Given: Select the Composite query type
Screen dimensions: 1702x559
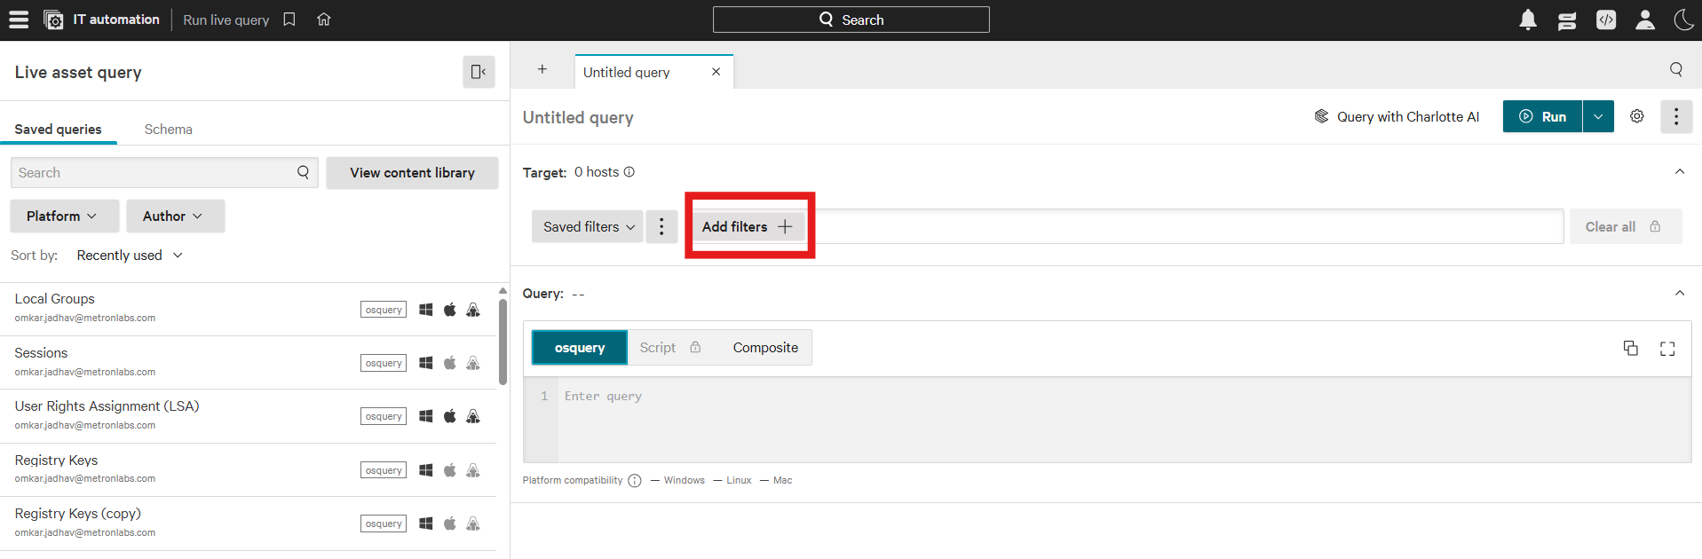Looking at the screenshot, I should click(765, 348).
